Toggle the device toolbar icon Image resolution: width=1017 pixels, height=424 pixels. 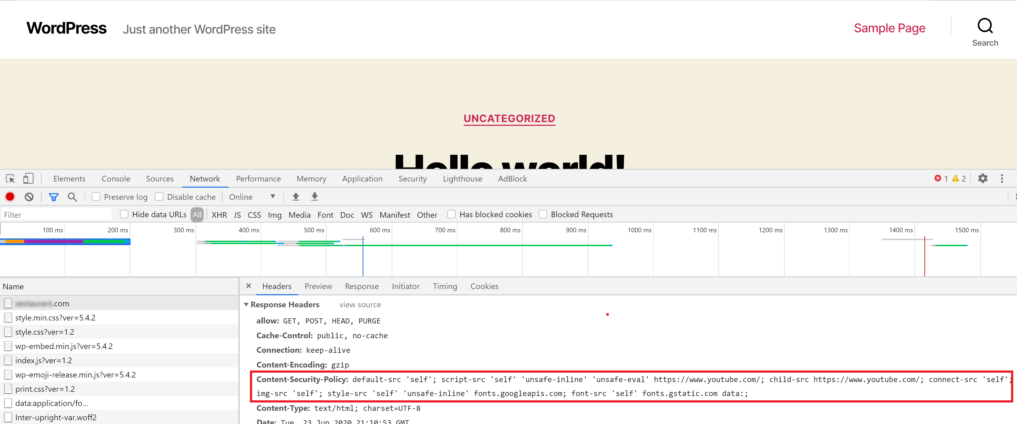[x=28, y=179]
